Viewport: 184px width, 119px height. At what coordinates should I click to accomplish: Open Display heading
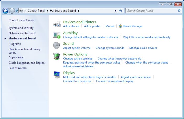click(69, 73)
